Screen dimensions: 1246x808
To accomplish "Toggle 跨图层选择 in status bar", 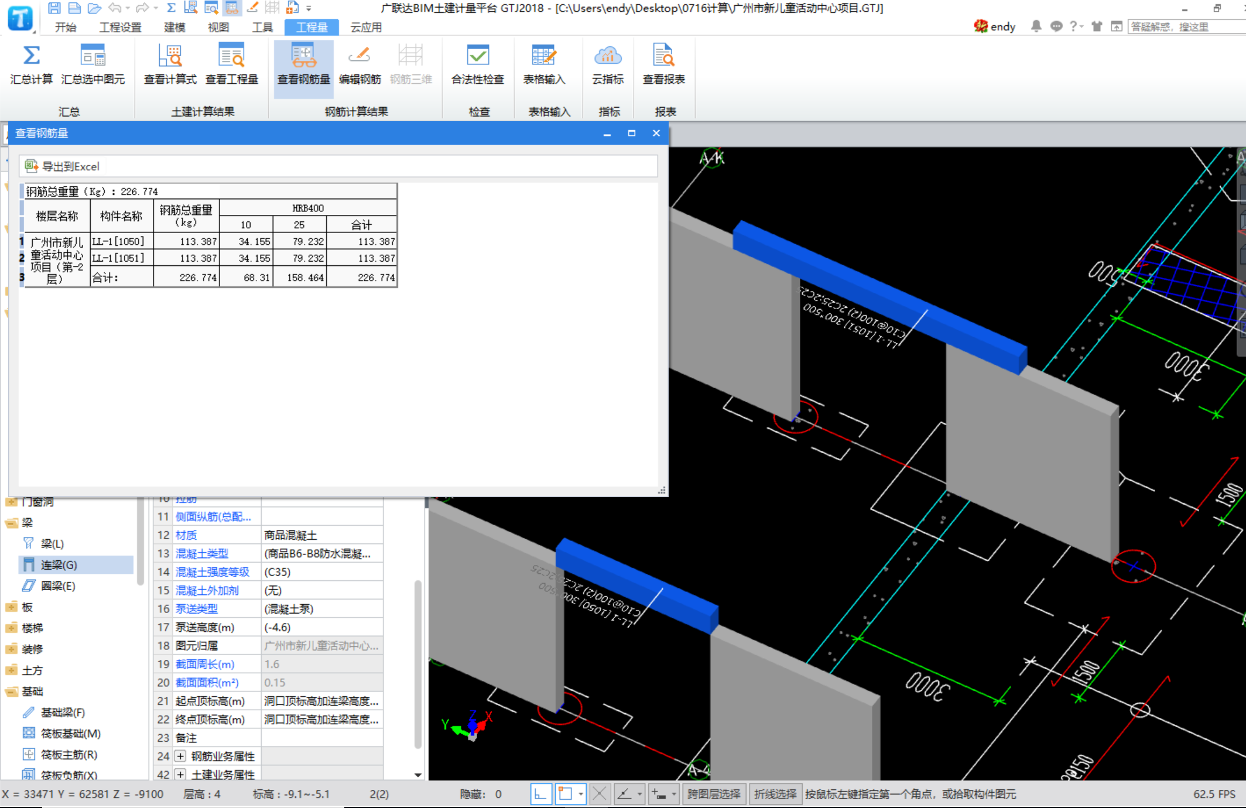I will 714,794.
